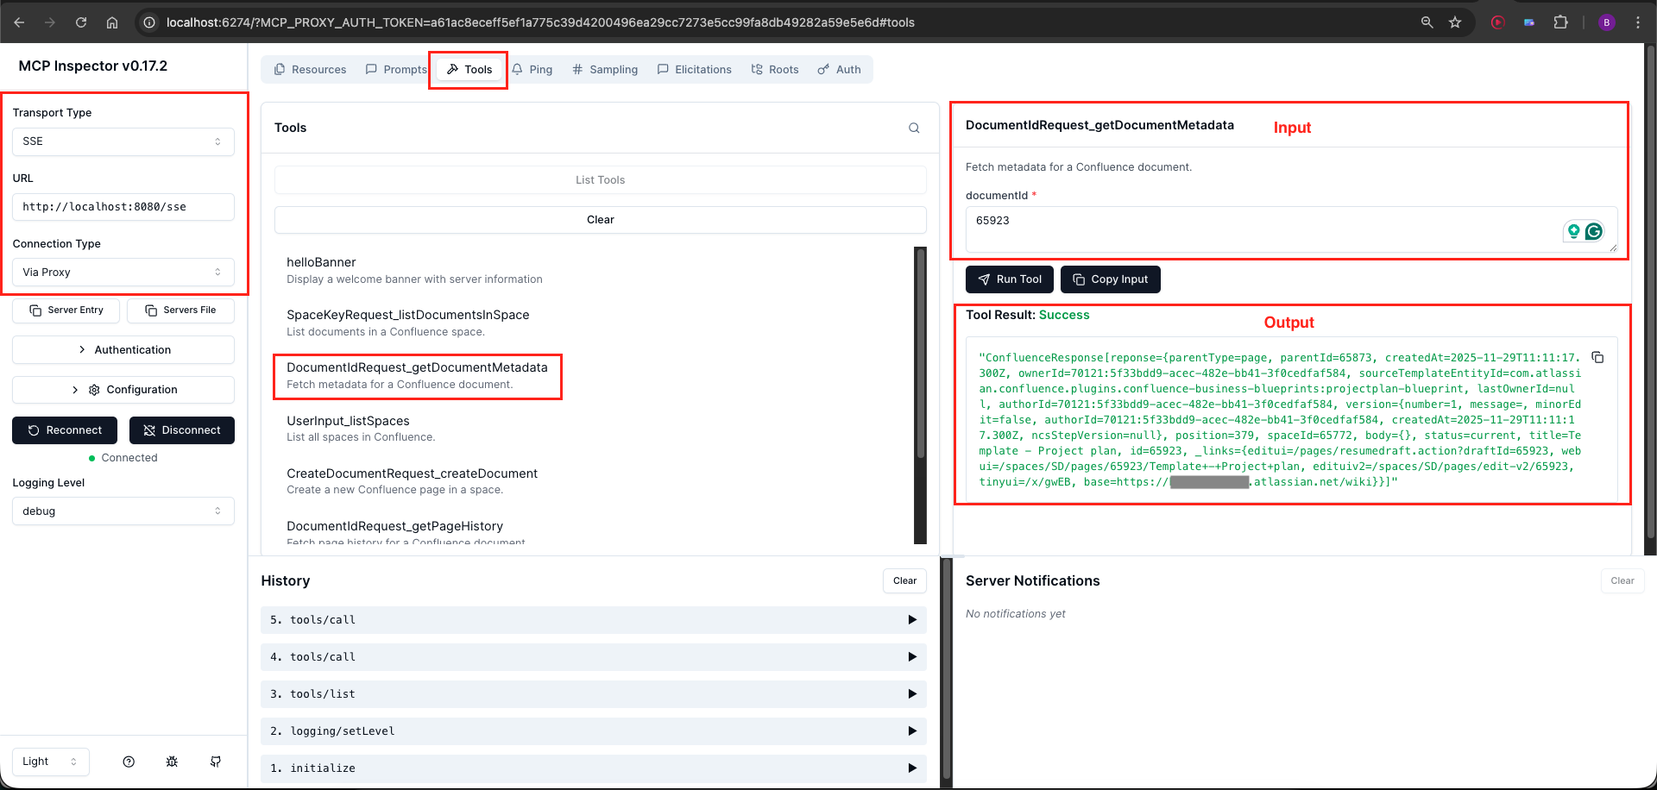
Task: Click the List Tools button
Action: tap(600, 179)
